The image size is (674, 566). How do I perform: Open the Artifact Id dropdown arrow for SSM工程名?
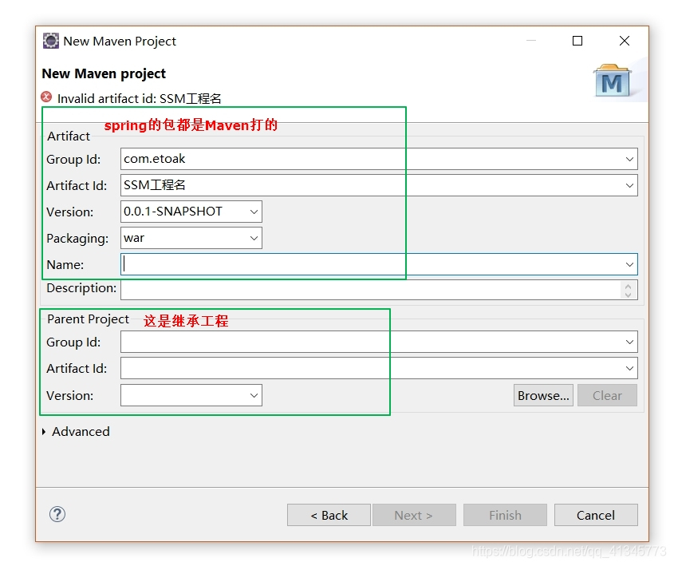629,185
